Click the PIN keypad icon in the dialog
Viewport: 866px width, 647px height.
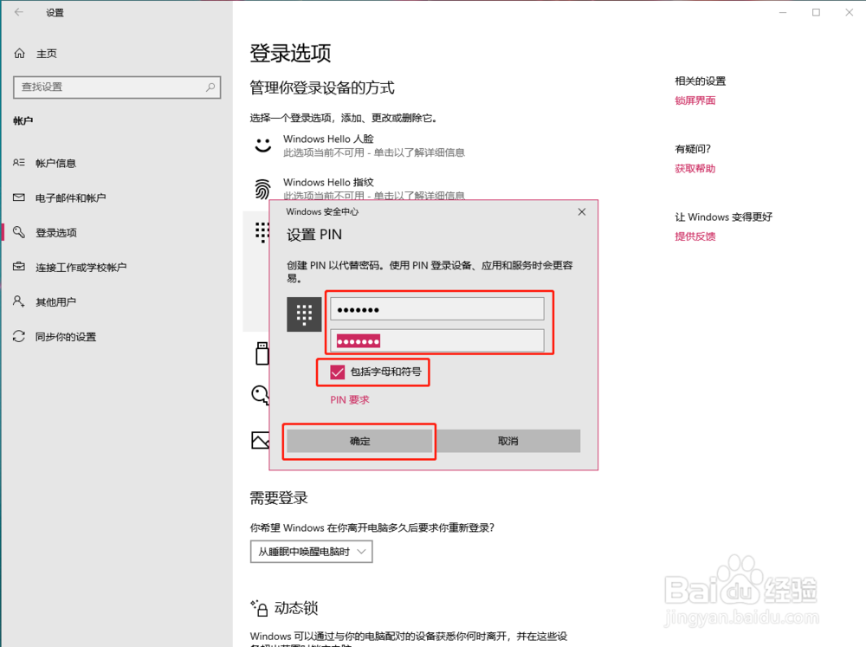click(304, 314)
